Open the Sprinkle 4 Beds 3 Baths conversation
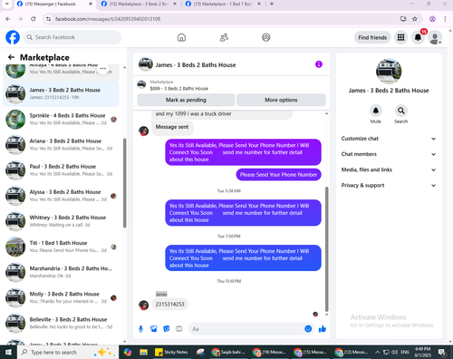 pos(61,119)
